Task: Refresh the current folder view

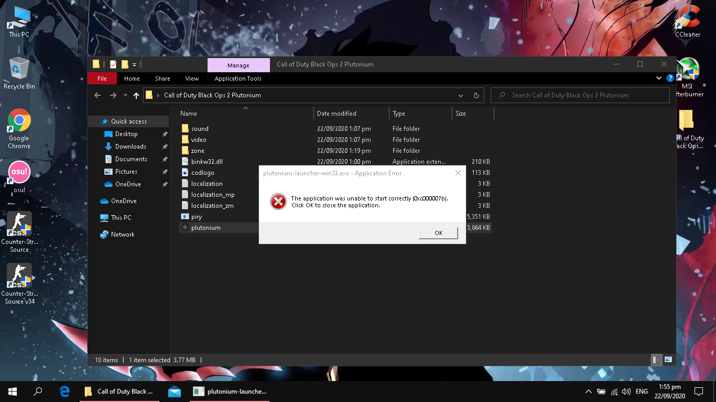Action: coord(476,95)
